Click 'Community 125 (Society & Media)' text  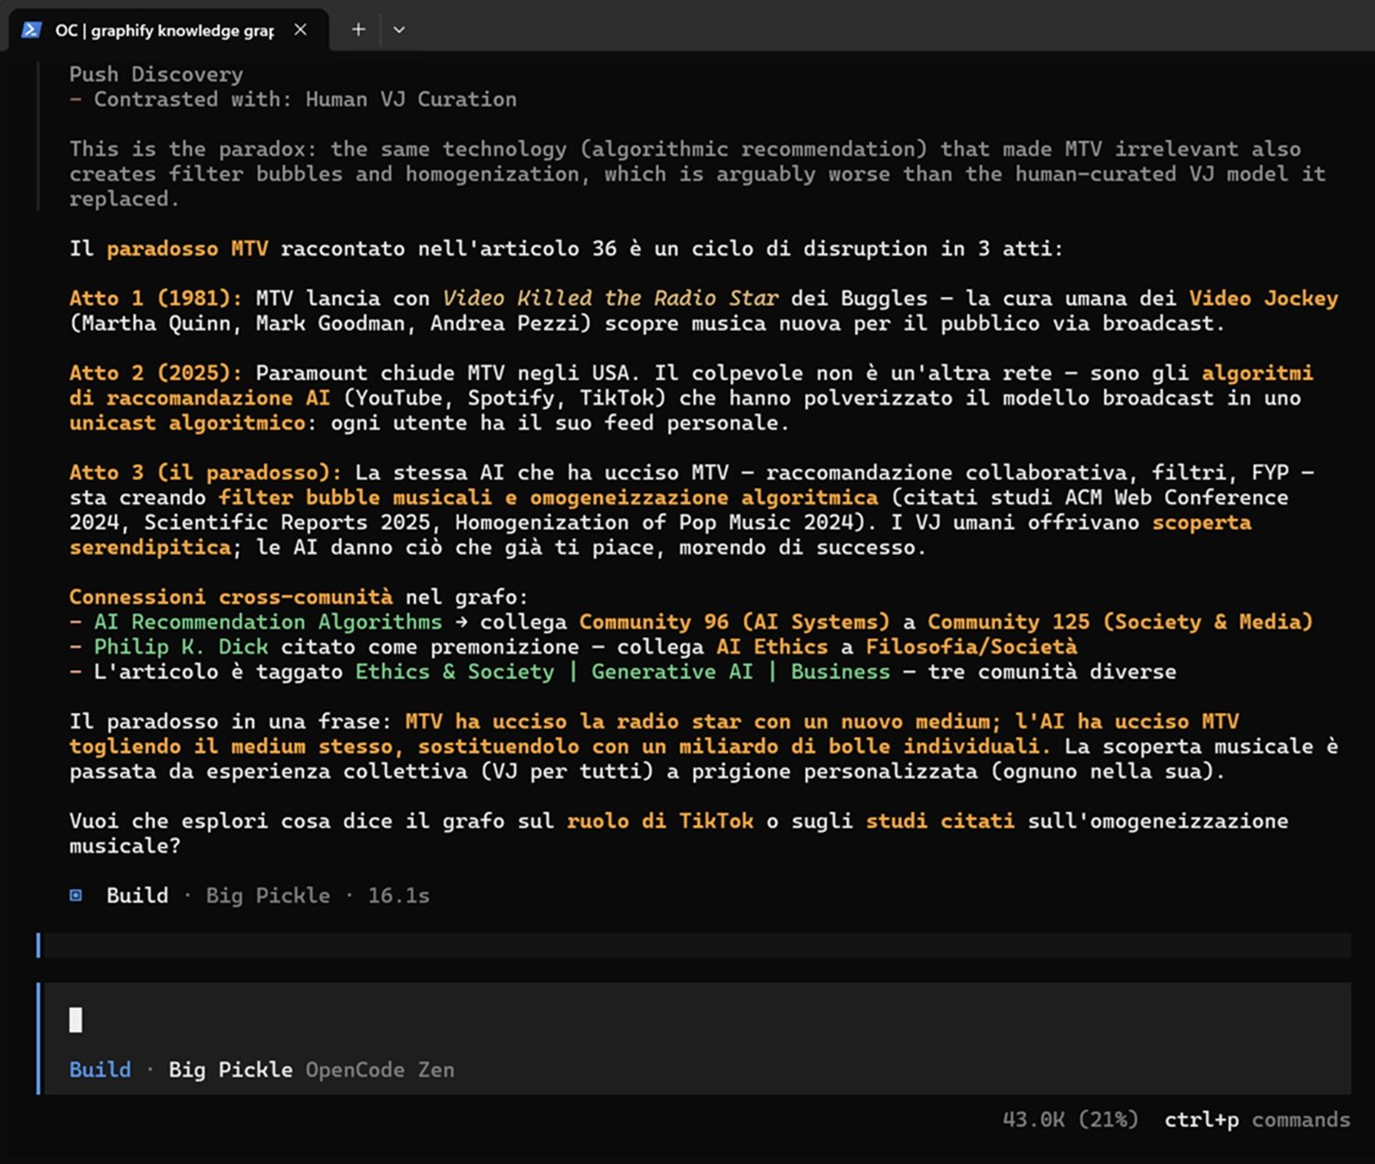pos(1120,622)
